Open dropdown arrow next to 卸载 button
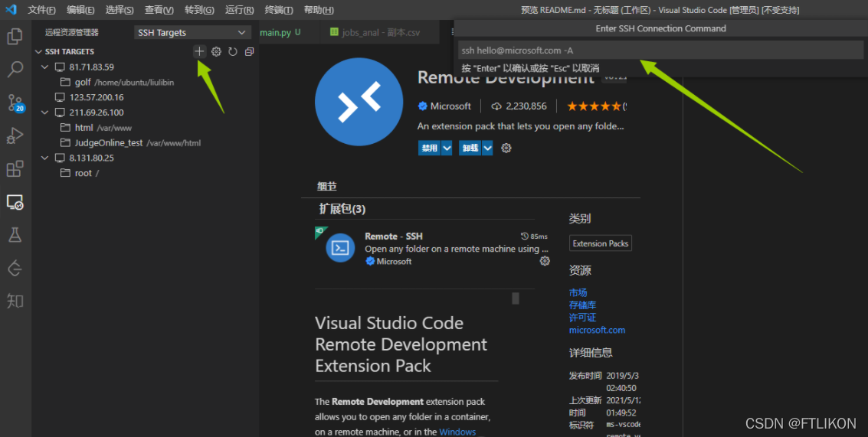Screen dimensions: 868x437 coord(487,148)
